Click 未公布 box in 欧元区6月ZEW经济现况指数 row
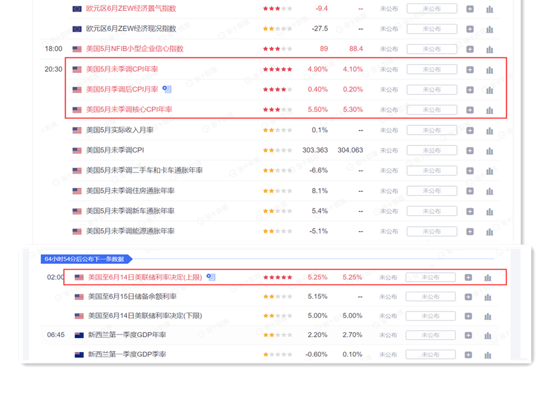The image size is (537, 403). [432, 29]
